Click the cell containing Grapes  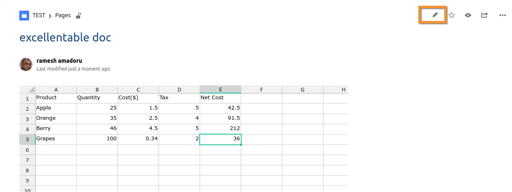click(x=56, y=139)
